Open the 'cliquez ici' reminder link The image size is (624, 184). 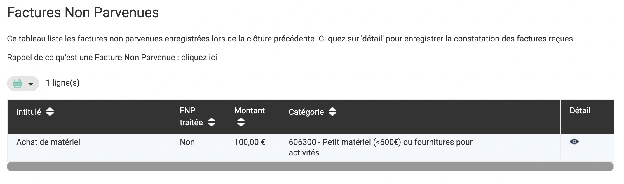pyautogui.click(x=199, y=57)
